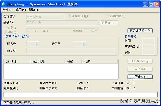Click the MAC 地址 column header

(48, 62)
